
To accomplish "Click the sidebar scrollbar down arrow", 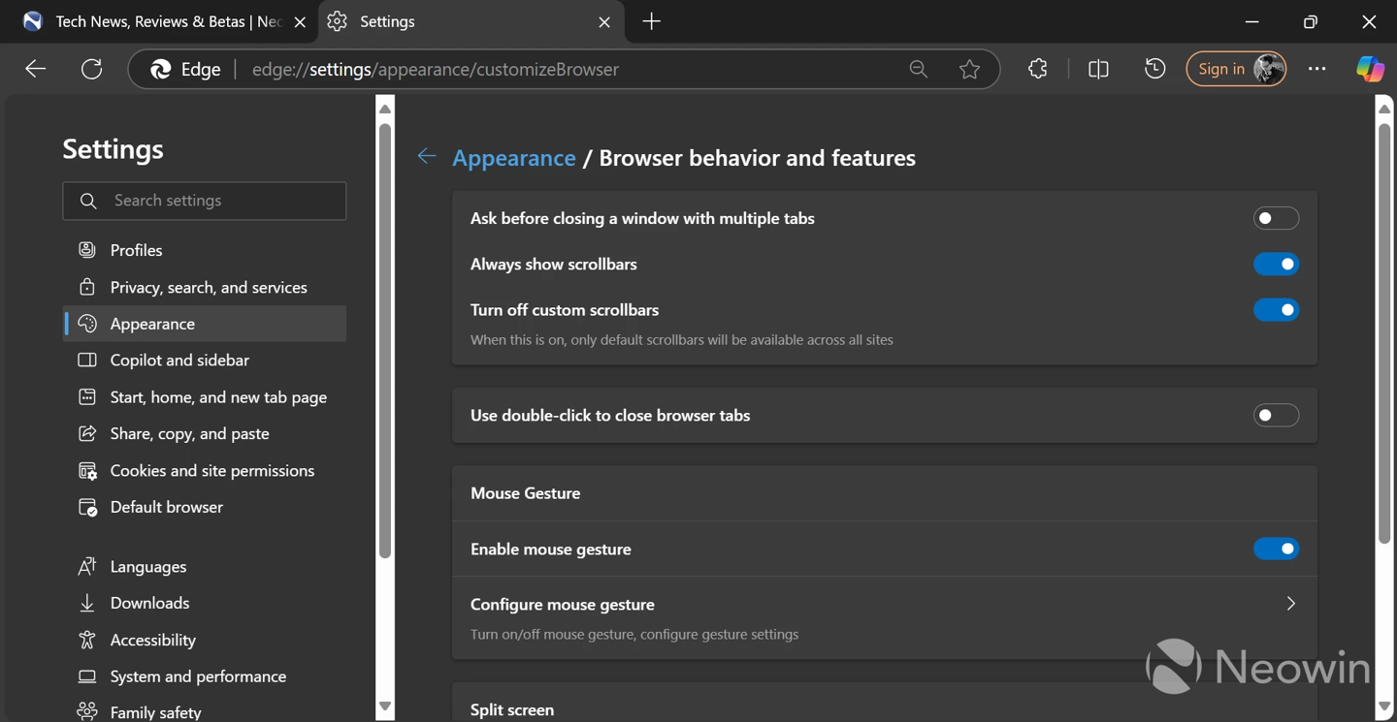I will (385, 706).
